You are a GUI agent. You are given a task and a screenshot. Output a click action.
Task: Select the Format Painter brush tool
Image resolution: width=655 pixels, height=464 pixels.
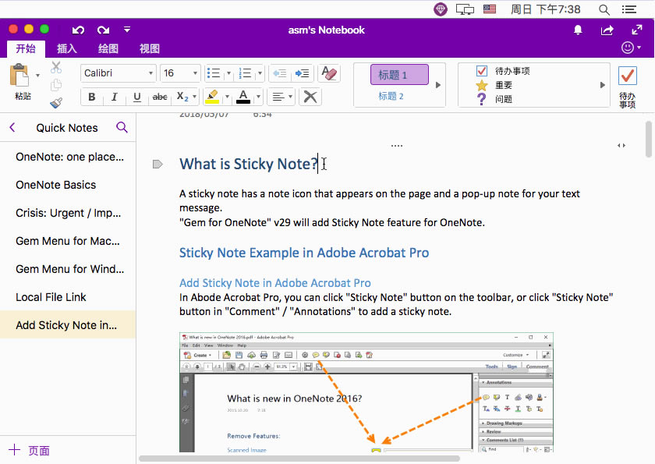(x=55, y=102)
